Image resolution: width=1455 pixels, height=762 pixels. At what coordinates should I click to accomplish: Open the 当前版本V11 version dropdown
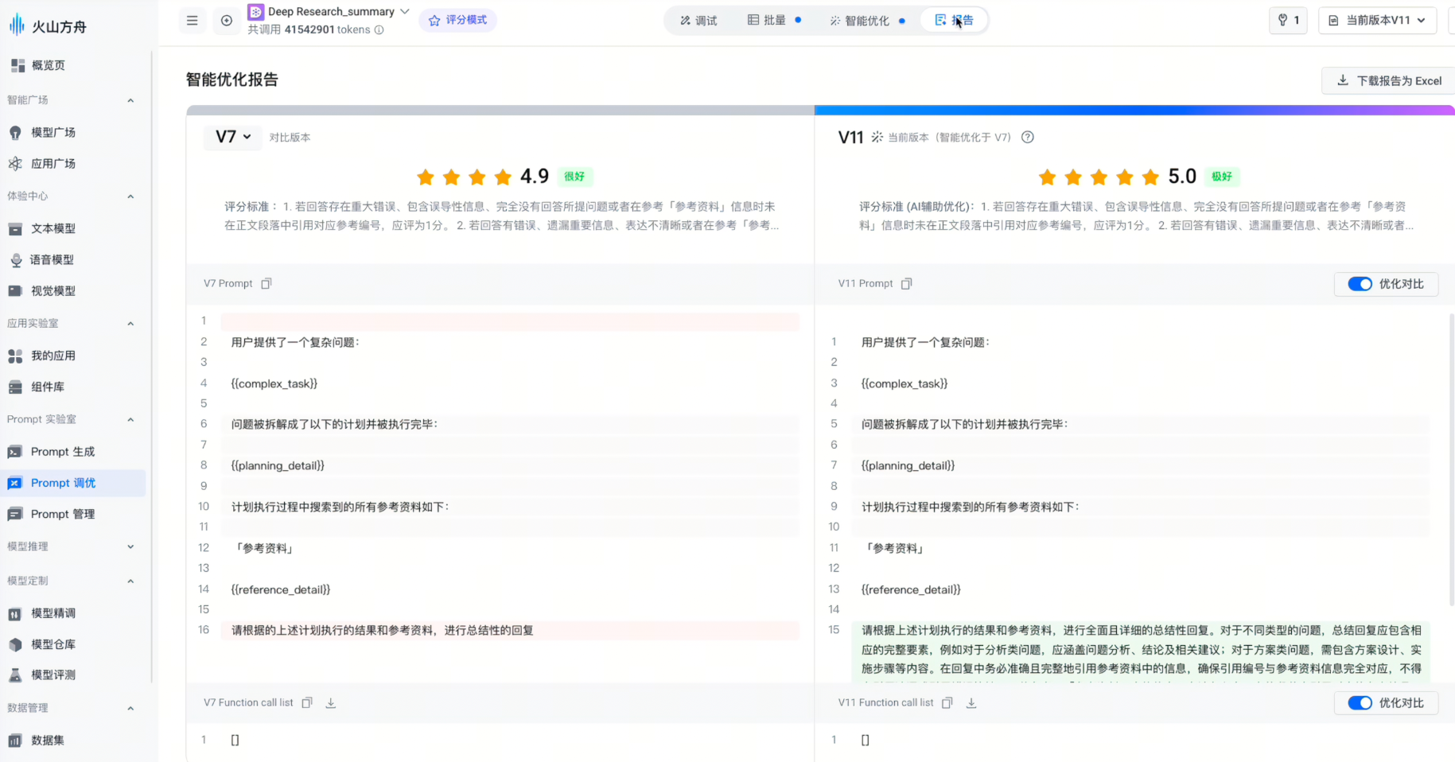1378,21
